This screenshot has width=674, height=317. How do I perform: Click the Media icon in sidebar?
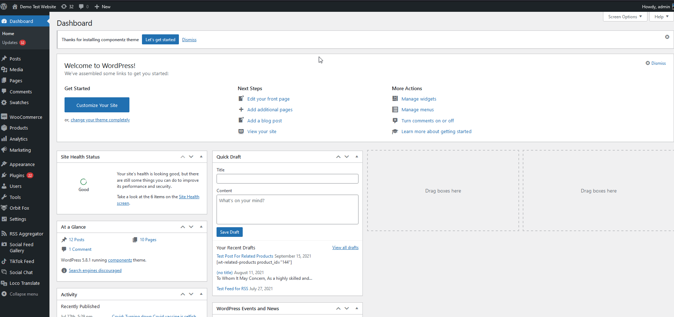click(4, 69)
